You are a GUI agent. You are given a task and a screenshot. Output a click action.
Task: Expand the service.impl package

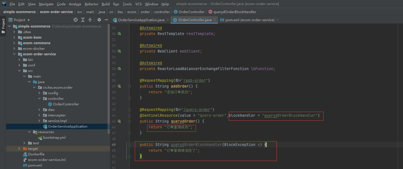[x=39, y=121]
